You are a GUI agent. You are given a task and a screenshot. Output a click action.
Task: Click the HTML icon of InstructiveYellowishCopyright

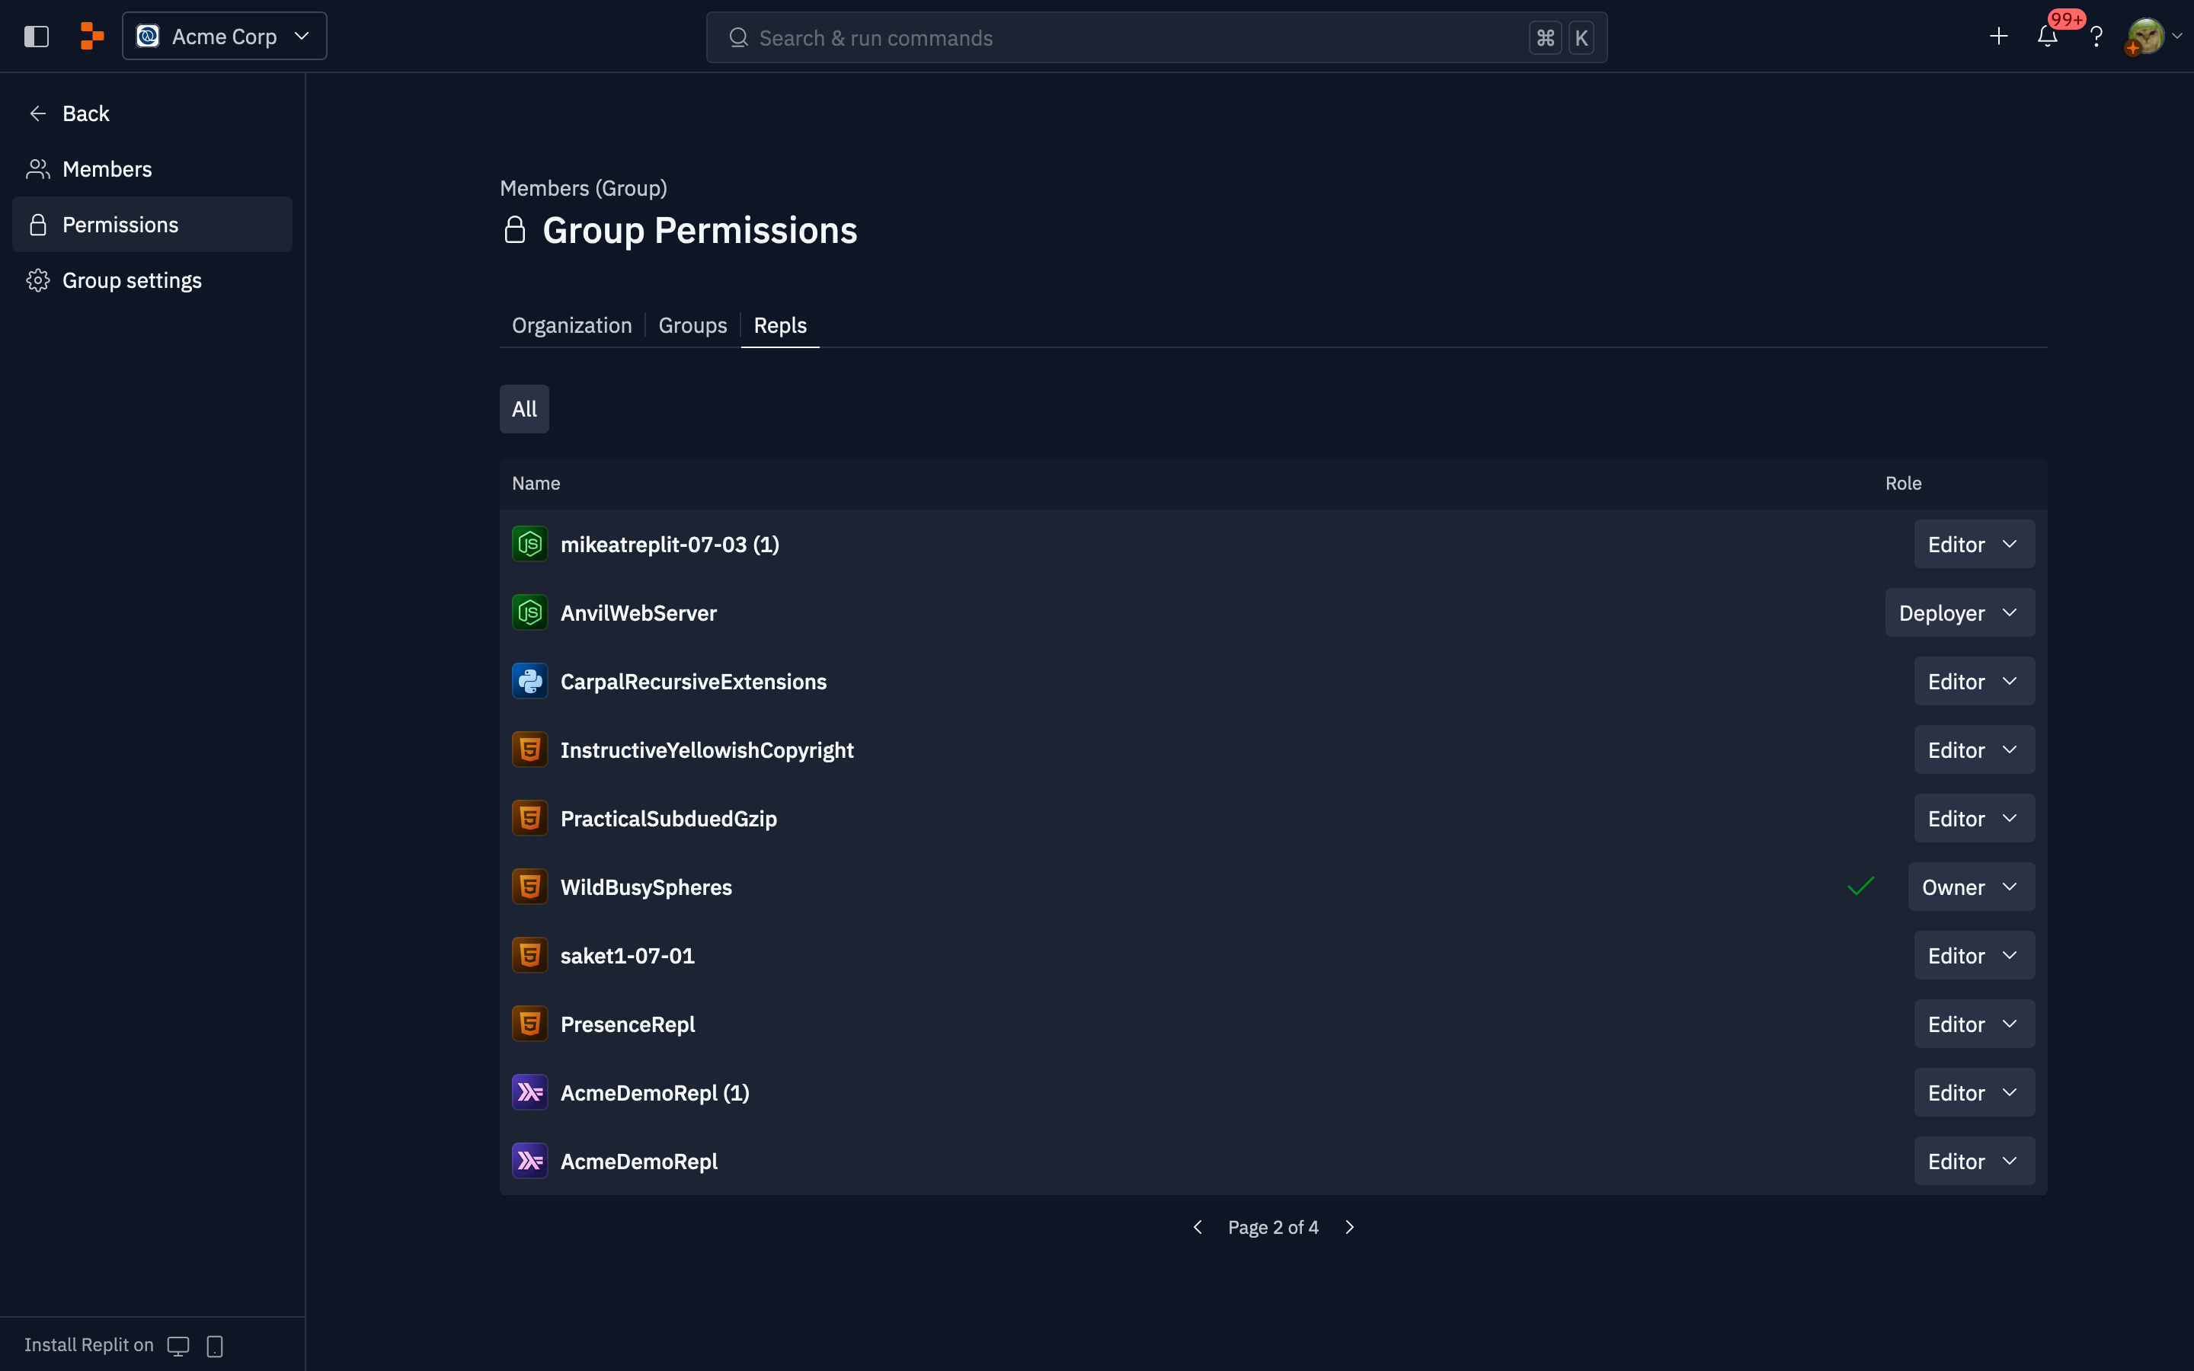click(x=529, y=750)
